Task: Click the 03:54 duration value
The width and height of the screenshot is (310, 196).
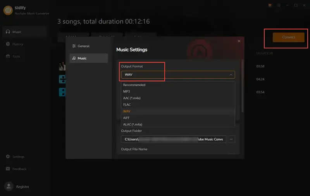Action: 260,92
